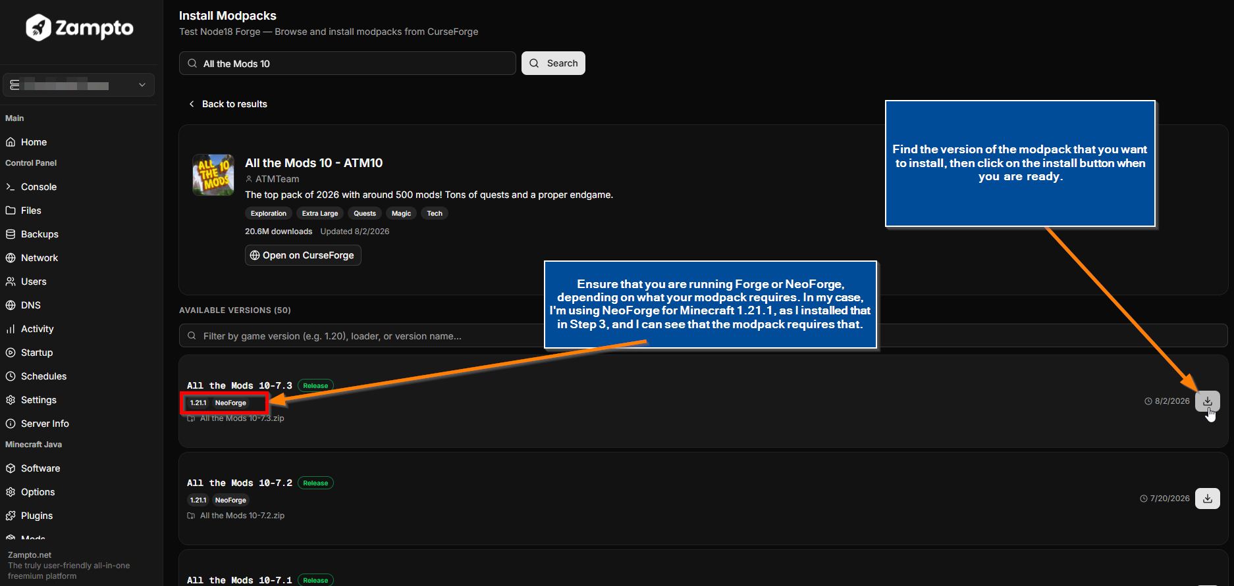Click the Software cube icon

(x=11, y=468)
